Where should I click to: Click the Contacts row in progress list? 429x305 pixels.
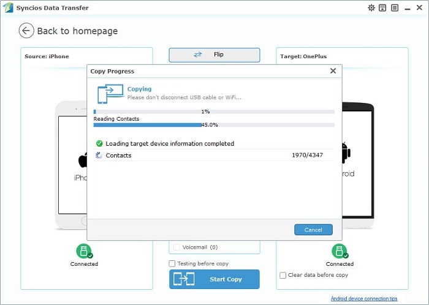[214, 155]
